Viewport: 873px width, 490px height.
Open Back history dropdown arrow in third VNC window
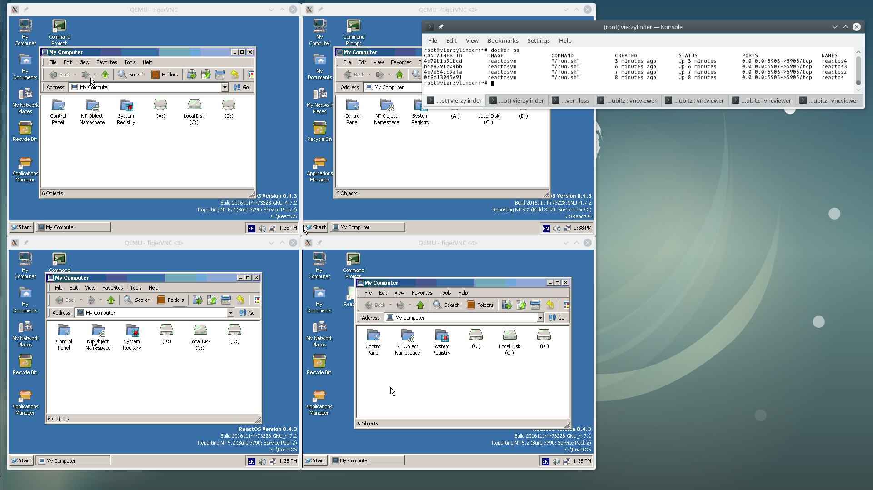point(81,300)
